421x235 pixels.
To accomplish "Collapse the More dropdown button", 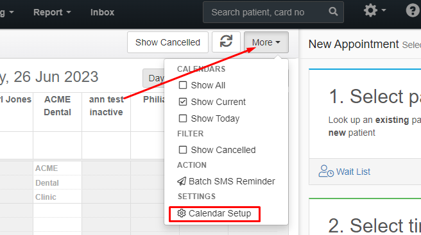I will pyautogui.click(x=266, y=42).
